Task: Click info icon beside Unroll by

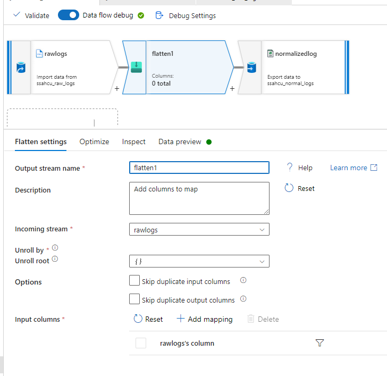Action: pyautogui.click(x=55, y=247)
